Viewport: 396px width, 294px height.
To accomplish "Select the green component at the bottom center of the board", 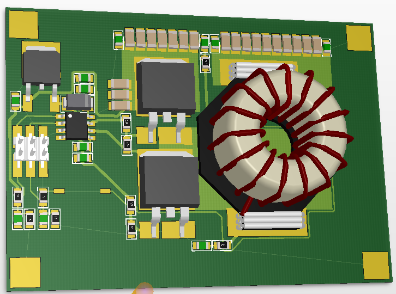I will pyautogui.click(x=201, y=246).
